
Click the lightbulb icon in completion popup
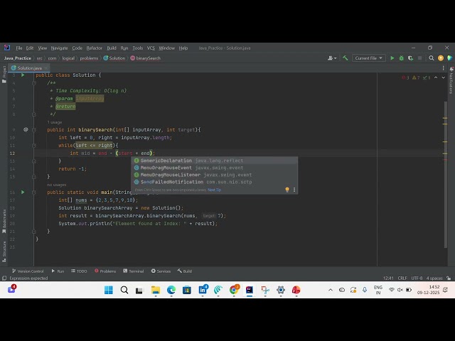point(287,190)
